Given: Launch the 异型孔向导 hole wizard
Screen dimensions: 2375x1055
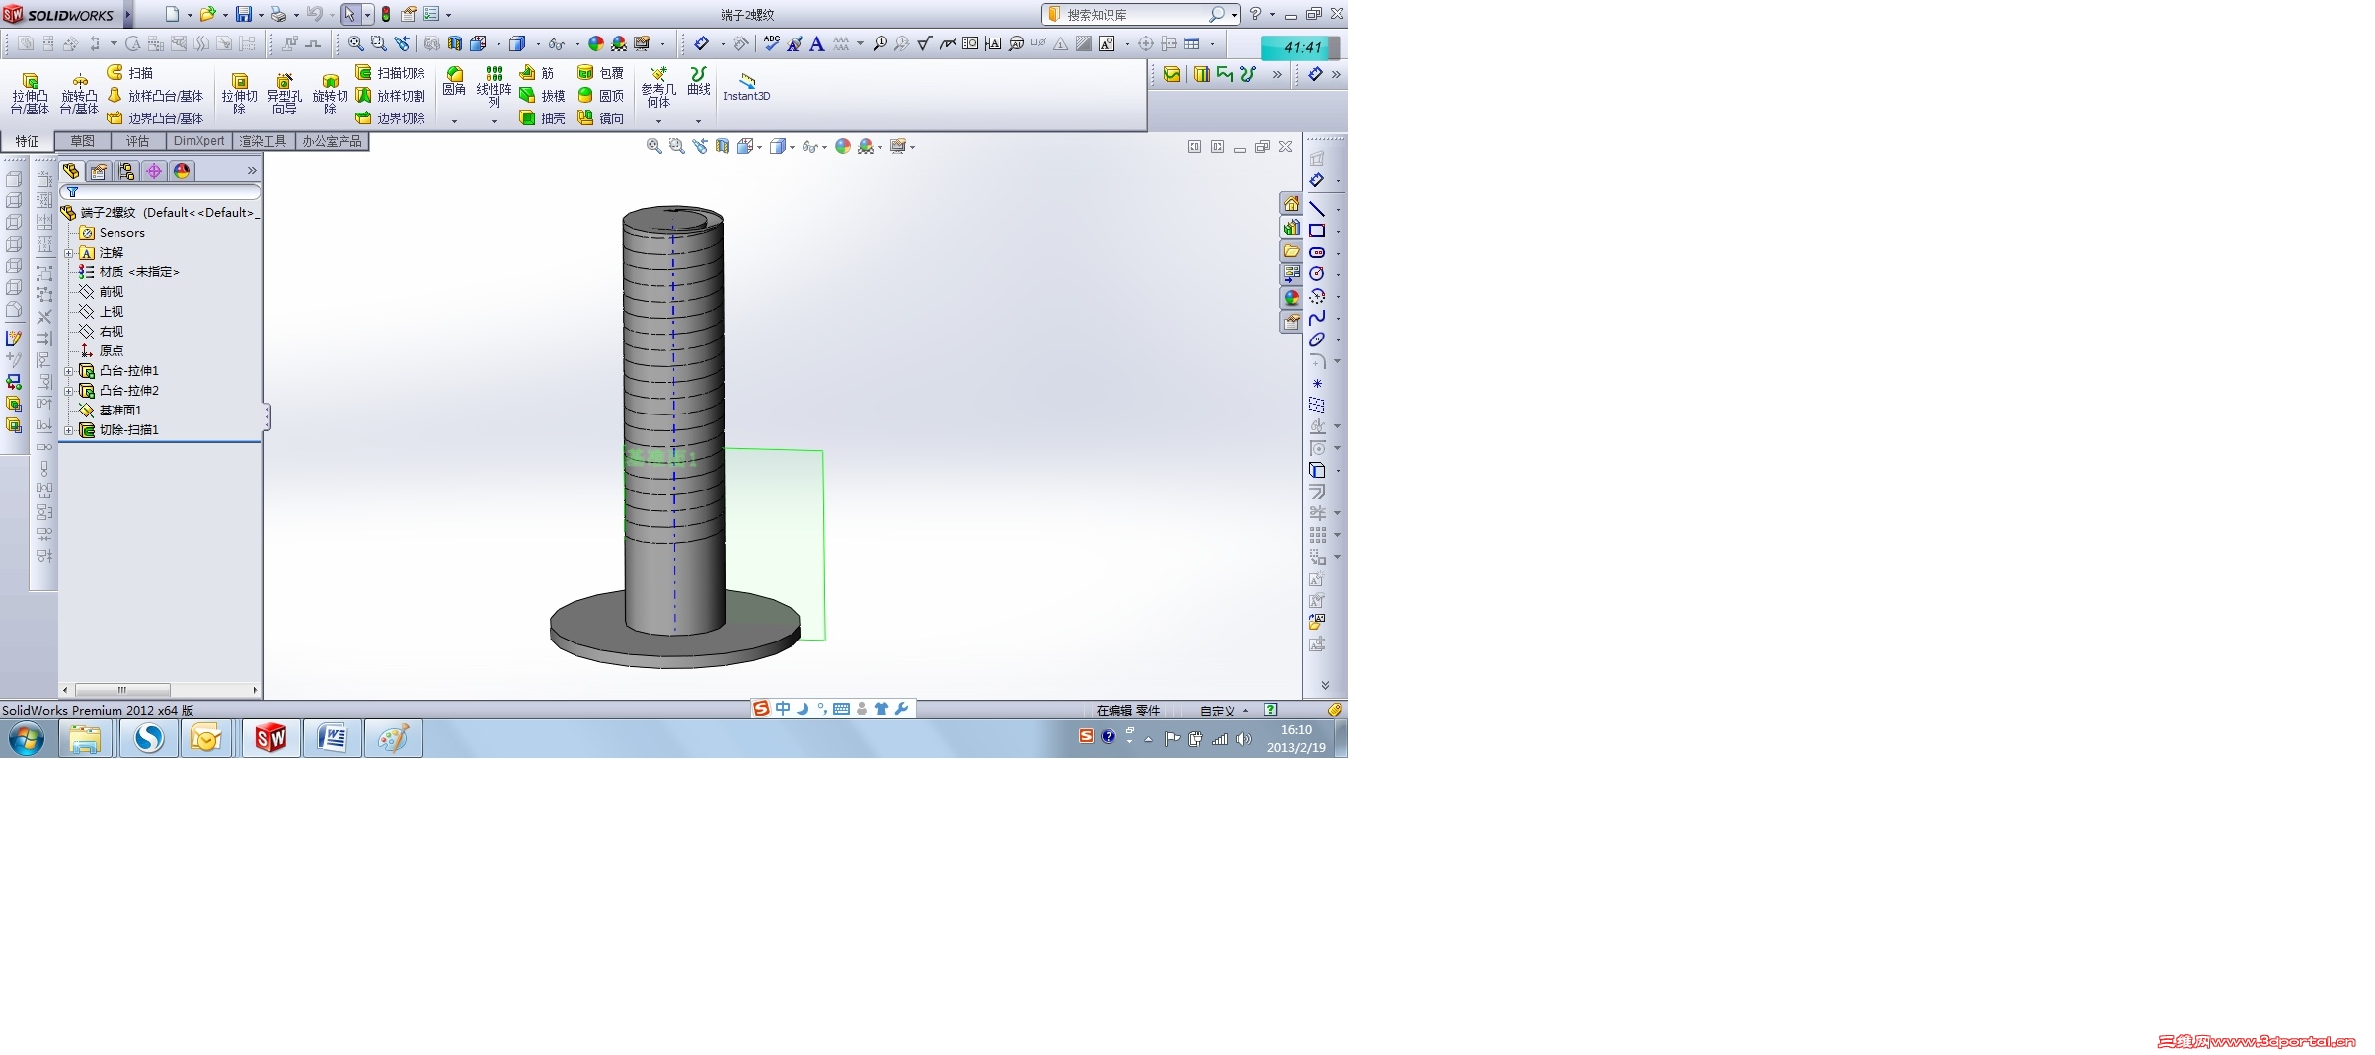Looking at the screenshot, I should [x=284, y=94].
